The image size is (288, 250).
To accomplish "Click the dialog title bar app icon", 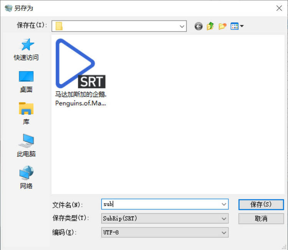I will pos(8,8).
